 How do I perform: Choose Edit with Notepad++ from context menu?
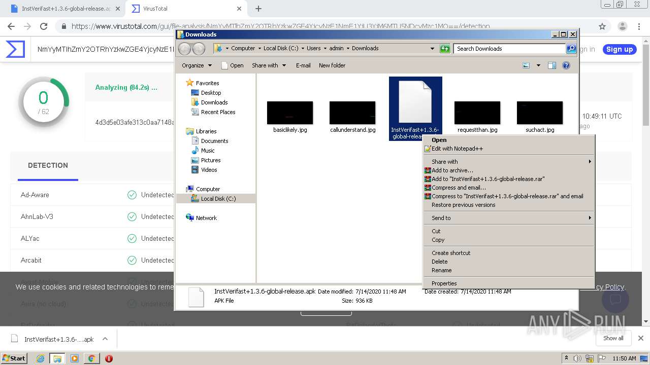pos(509,149)
